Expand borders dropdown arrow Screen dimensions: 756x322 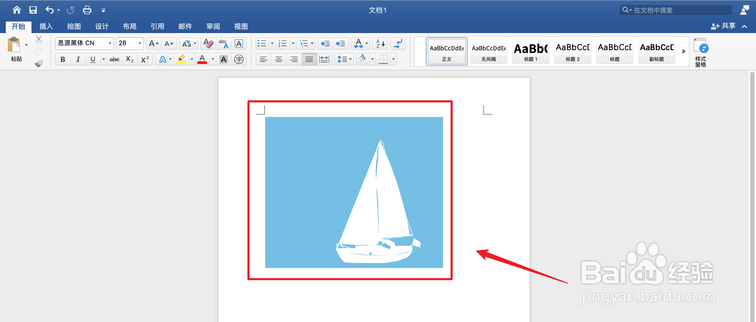click(x=393, y=59)
